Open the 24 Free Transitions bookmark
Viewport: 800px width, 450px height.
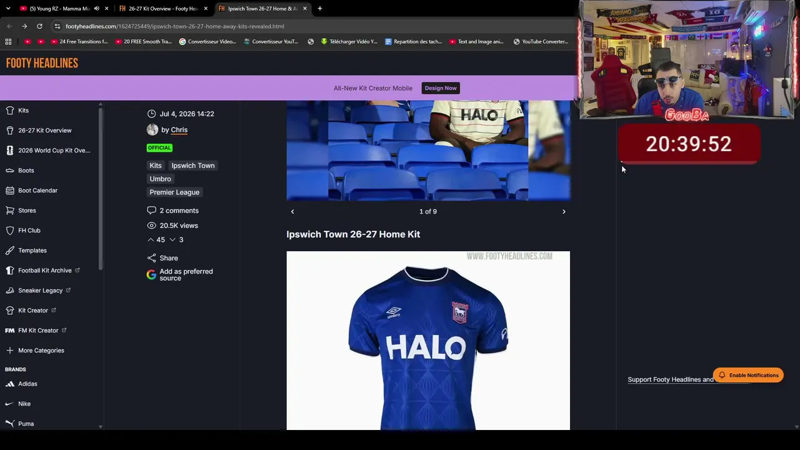[78, 42]
